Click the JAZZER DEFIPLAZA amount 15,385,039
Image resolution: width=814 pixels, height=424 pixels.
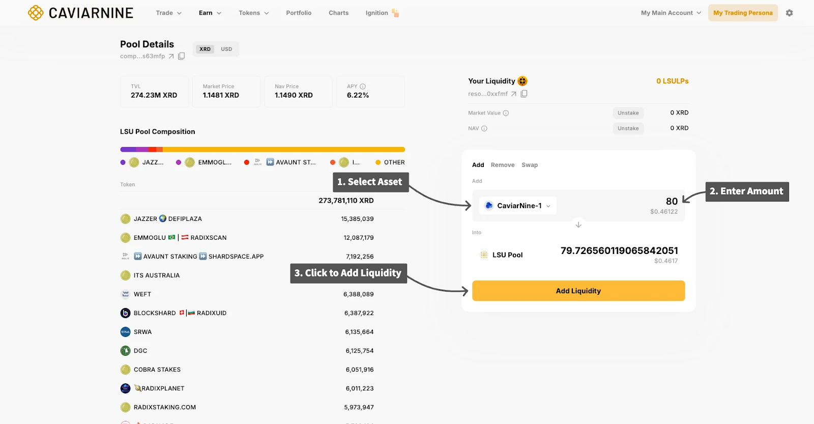pos(357,219)
